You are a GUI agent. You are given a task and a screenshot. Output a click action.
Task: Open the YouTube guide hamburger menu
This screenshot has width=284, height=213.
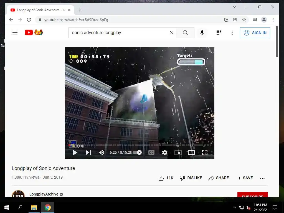coord(15,33)
